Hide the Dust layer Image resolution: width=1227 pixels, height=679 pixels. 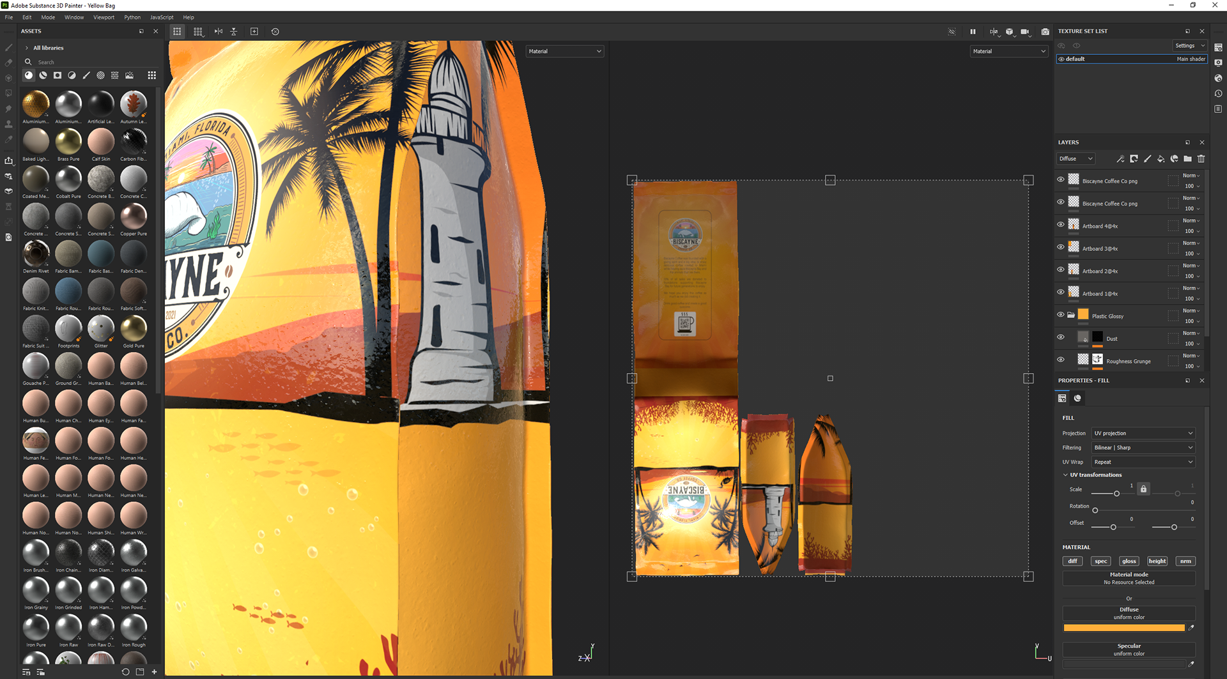point(1061,337)
